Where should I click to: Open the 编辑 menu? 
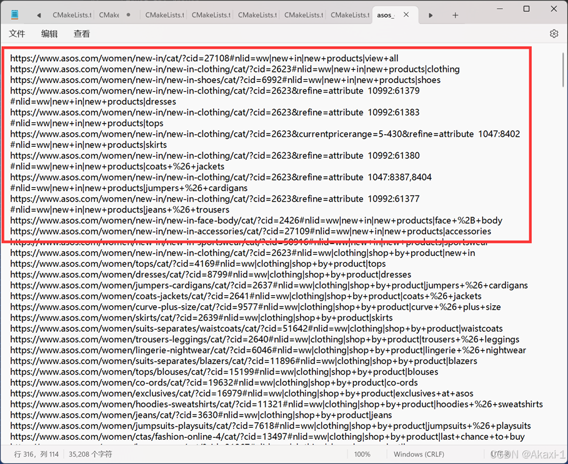coord(49,34)
